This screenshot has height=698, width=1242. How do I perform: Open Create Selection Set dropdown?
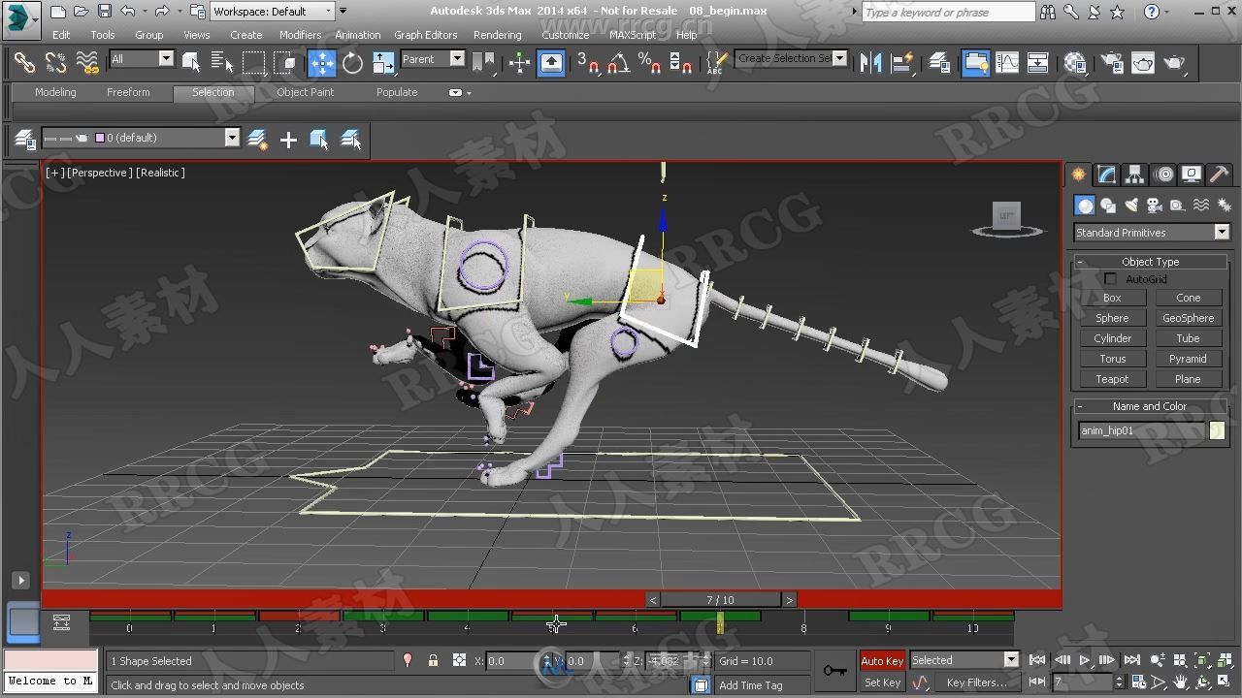791,58
